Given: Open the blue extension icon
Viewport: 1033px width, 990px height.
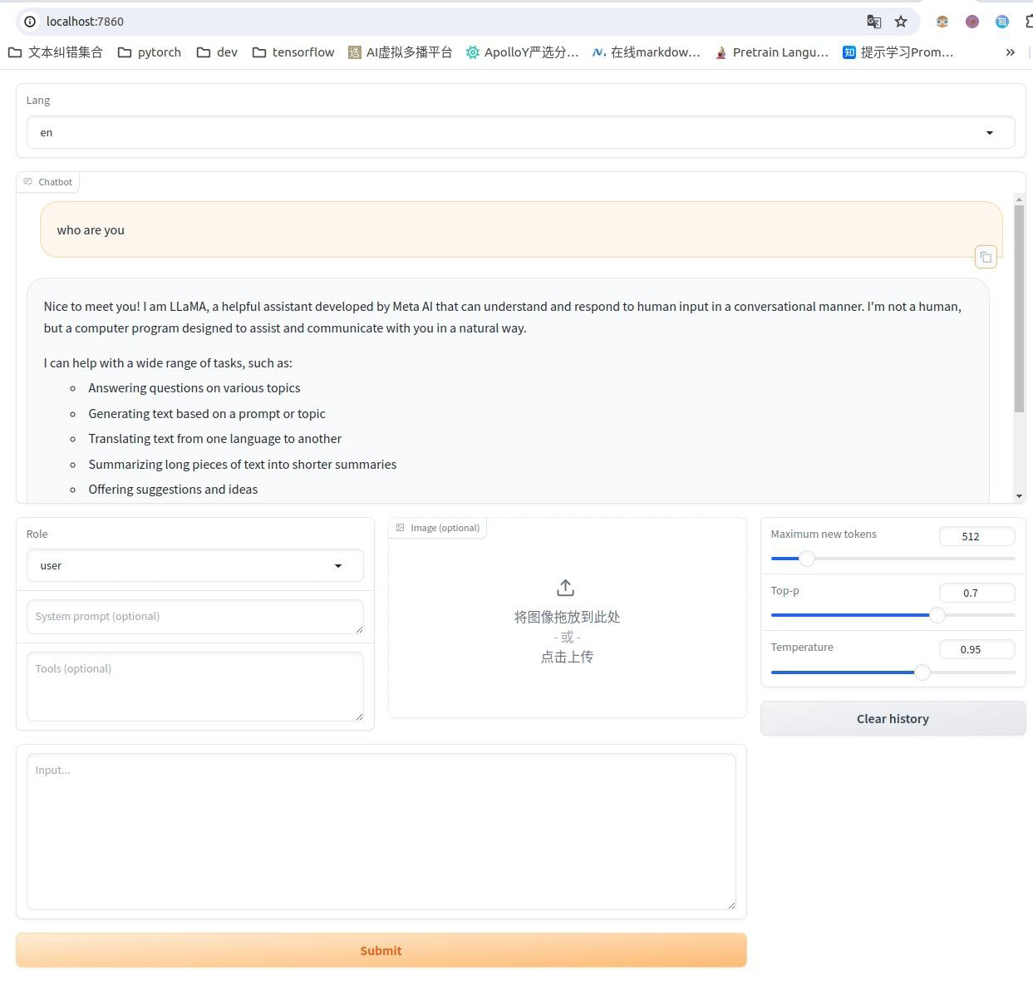Looking at the screenshot, I should (x=1002, y=22).
